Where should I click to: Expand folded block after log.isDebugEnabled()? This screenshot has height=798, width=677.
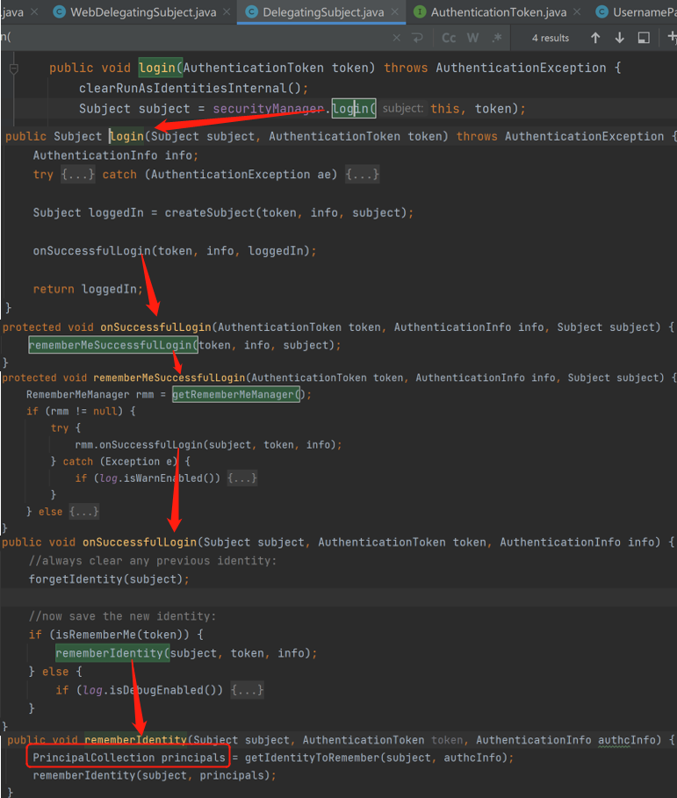pos(247,690)
